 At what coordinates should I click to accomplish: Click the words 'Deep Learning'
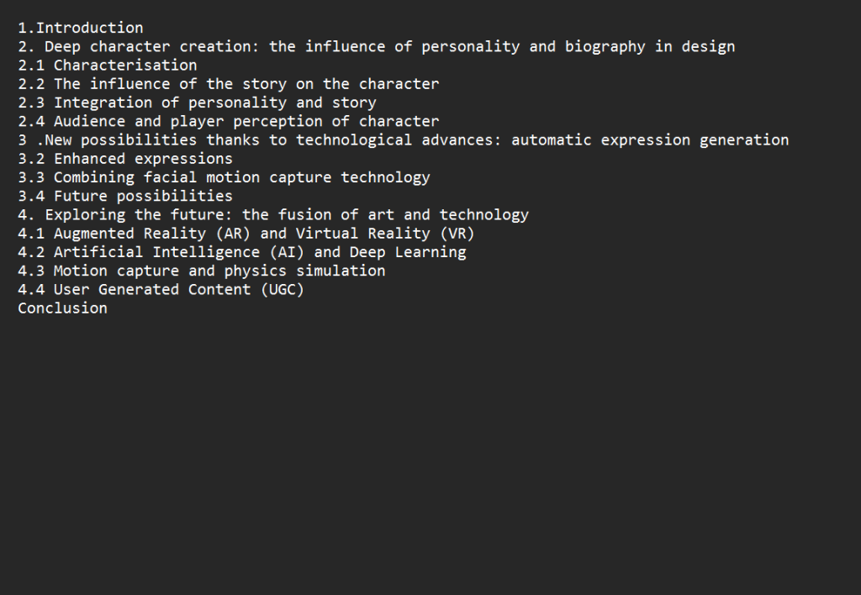pyautogui.click(x=408, y=252)
